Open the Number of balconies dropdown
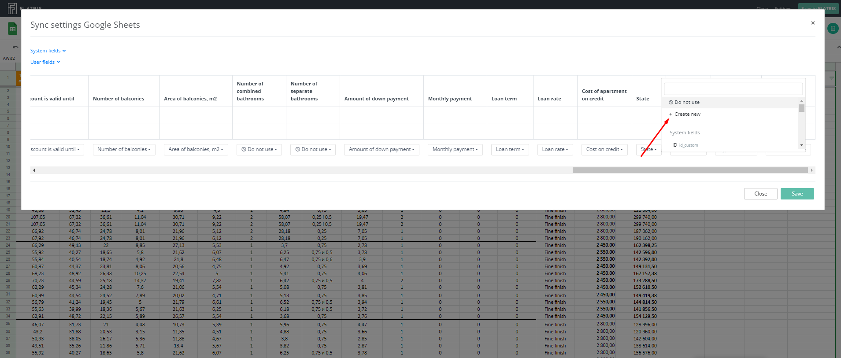This screenshot has height=358, width=841. (x=124, y=150)
